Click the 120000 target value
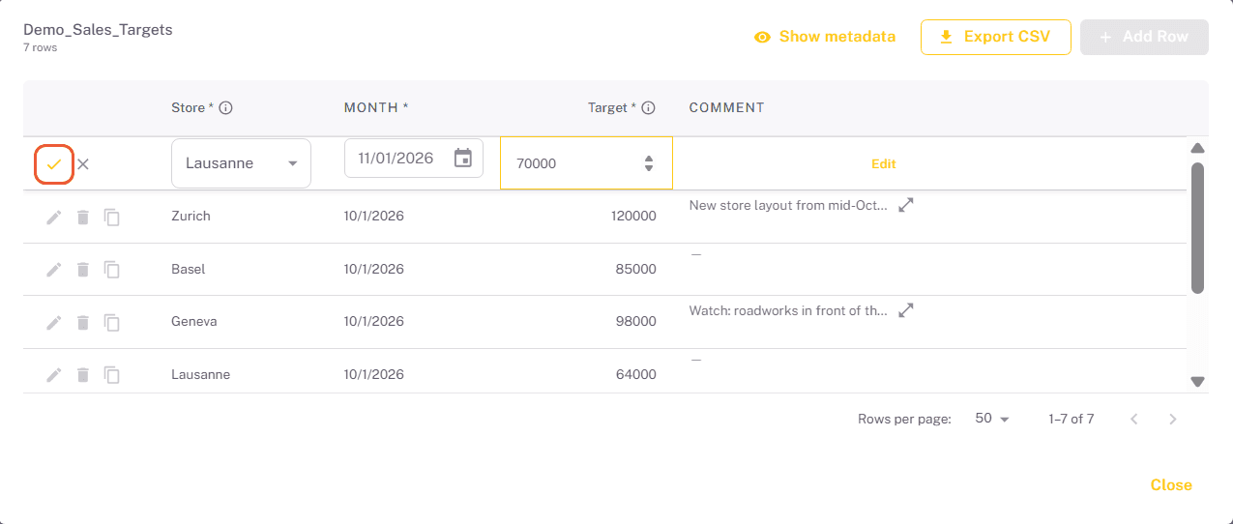 coord(633,217)
